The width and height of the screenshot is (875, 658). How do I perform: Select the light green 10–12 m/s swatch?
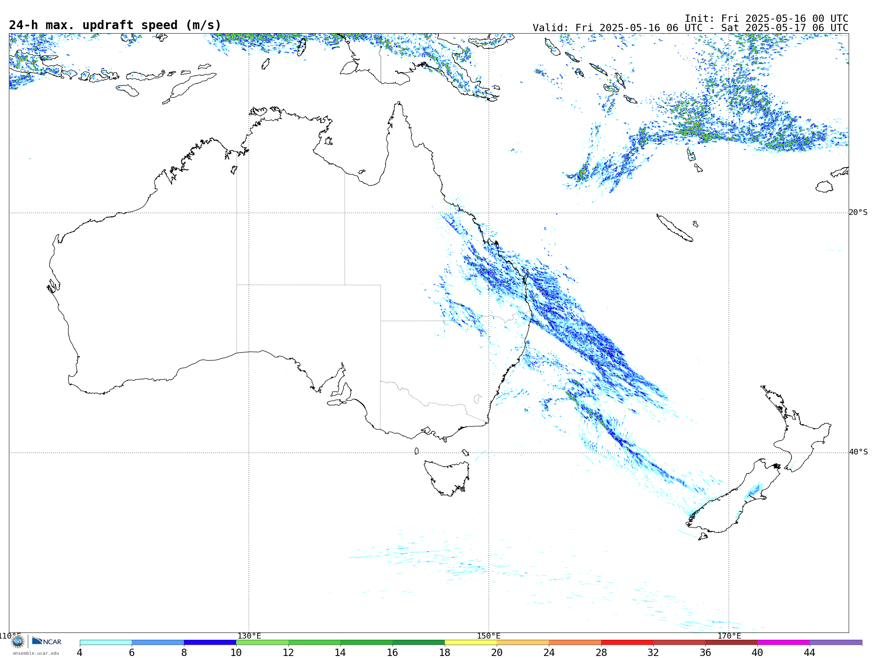262,643
